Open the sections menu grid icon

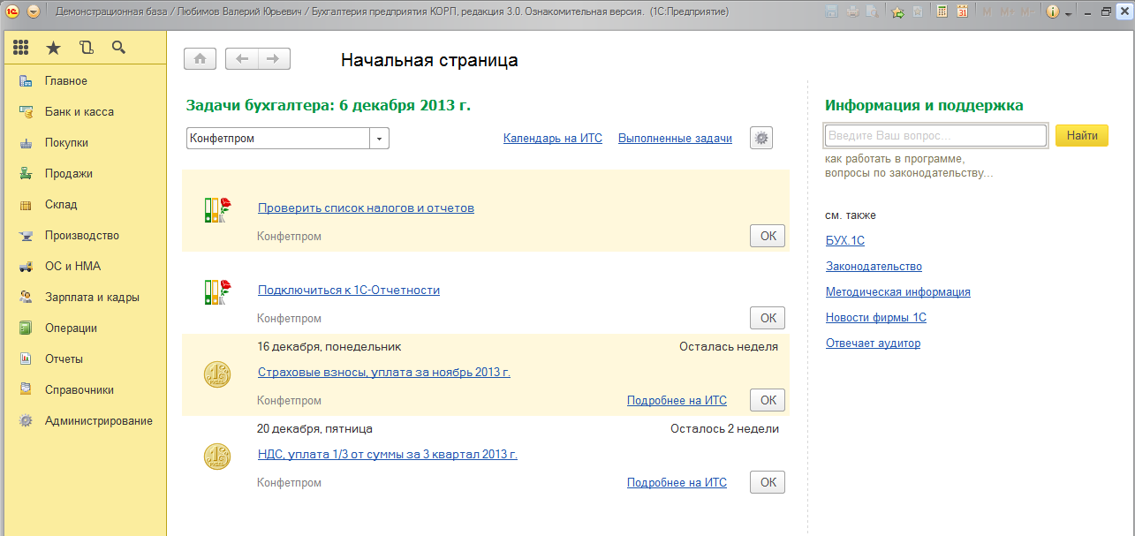click(21, 48)
